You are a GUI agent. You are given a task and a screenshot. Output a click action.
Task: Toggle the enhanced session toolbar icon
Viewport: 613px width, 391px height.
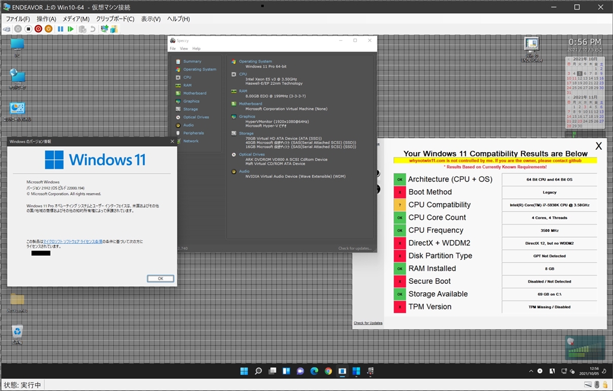pyautogui.click(x=104, y=29)
